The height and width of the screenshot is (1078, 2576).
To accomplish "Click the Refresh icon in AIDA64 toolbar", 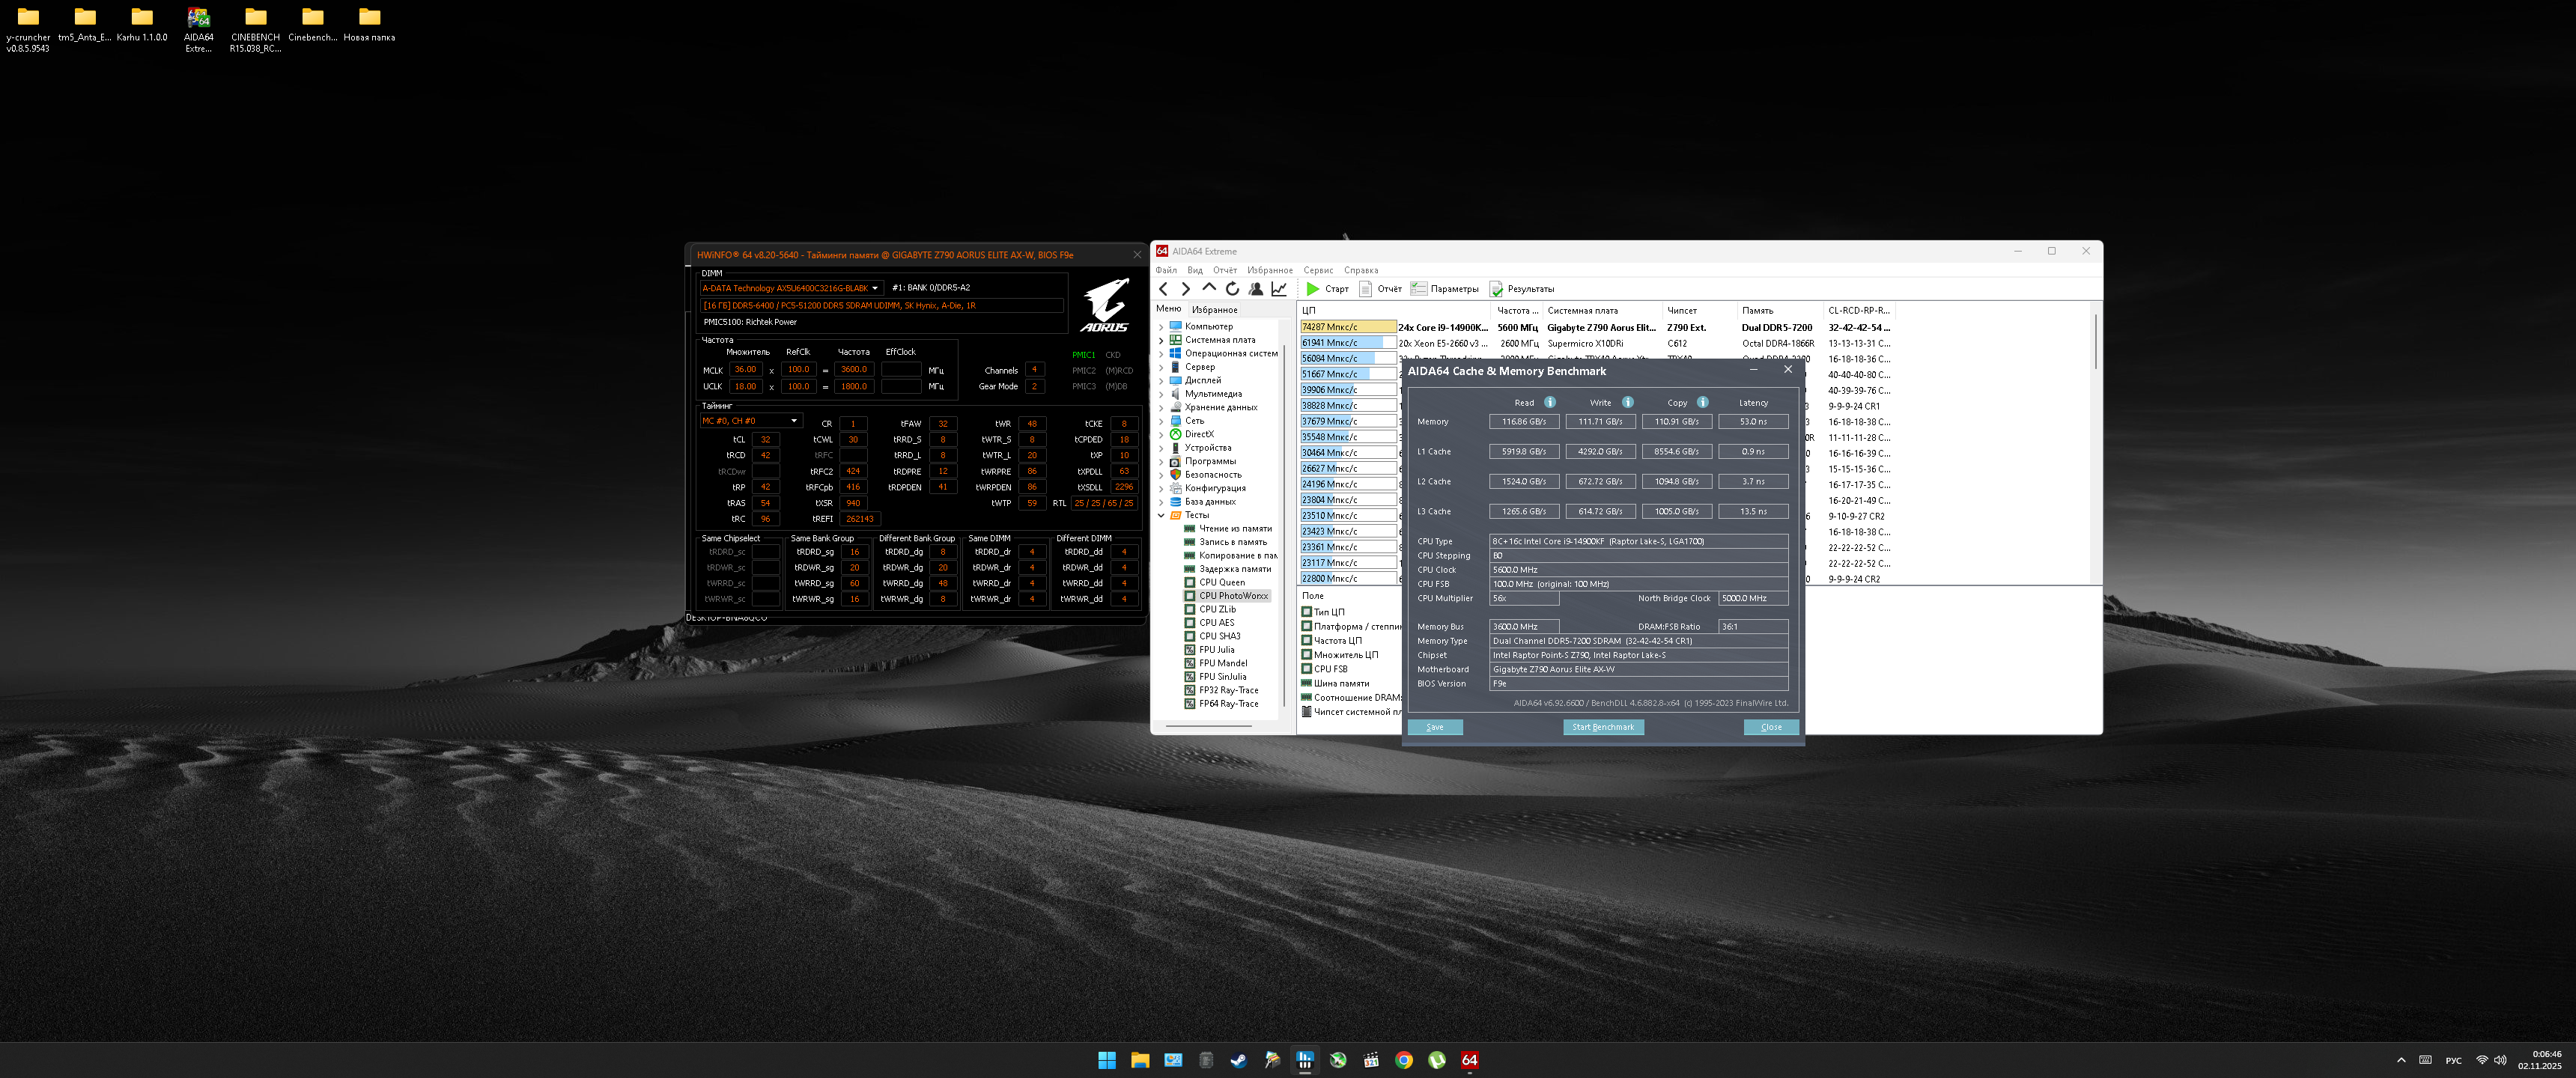I will click(1232, 289).
